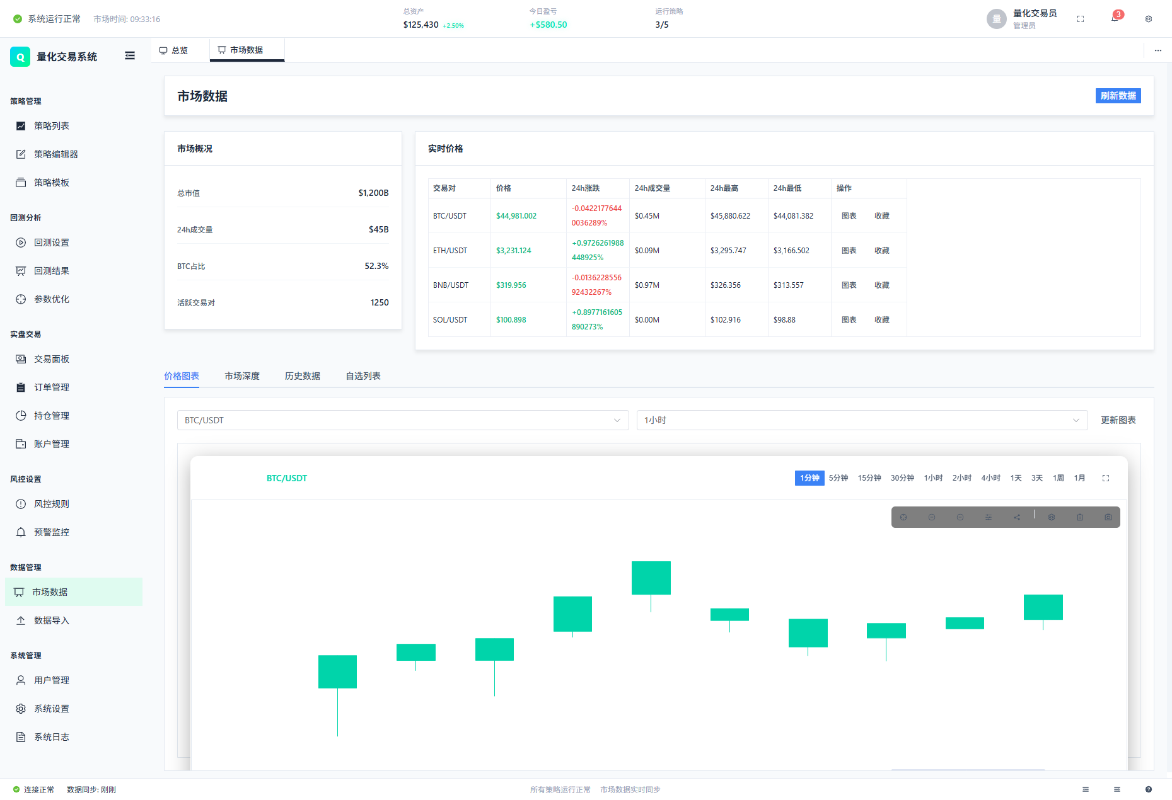Click the help question icon in footer
This screenshot has height=800, width=1172.
point(1149,789)
